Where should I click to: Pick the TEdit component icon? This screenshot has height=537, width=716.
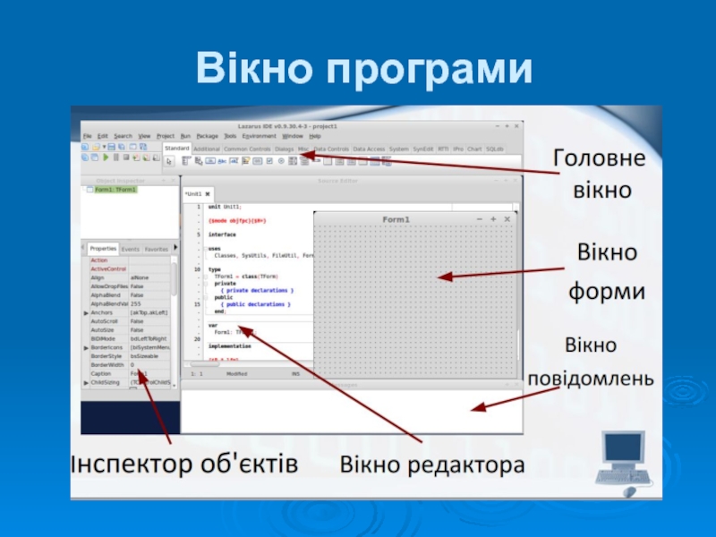pyautogui.click(x=234, y=161)
